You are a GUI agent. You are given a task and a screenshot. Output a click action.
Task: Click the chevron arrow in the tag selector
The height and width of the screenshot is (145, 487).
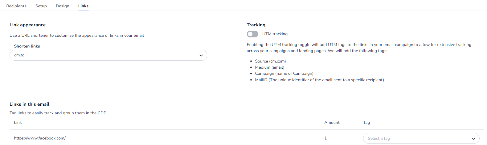click(x=473, y=139)
